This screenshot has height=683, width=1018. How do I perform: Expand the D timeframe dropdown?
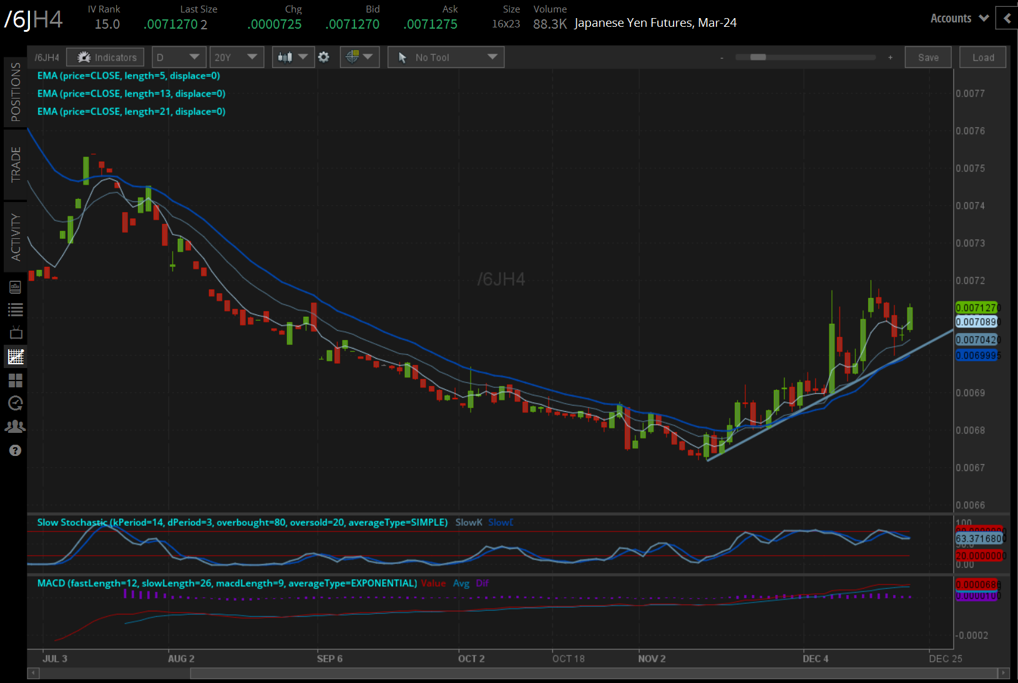coord(179,57)
